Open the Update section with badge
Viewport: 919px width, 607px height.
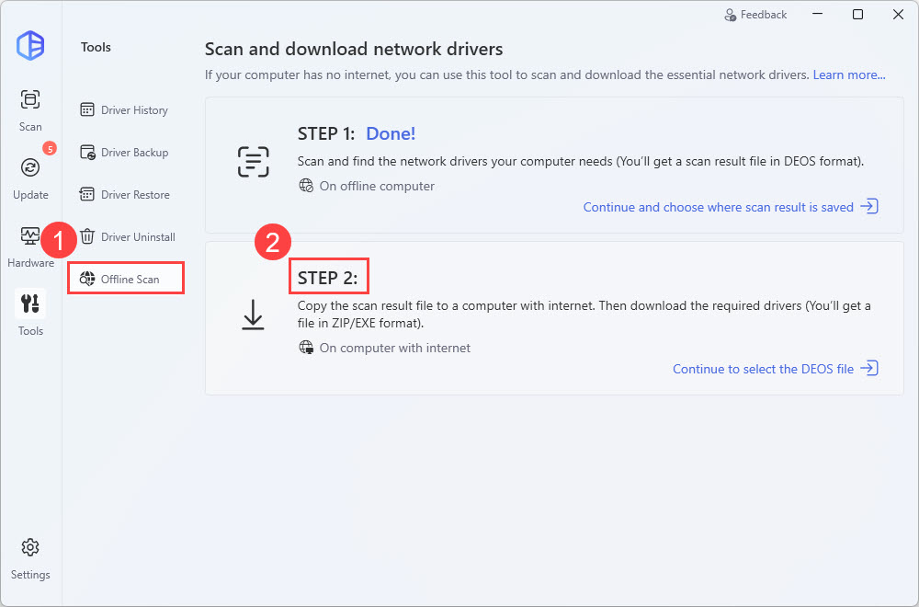click(x=30, y=177)
